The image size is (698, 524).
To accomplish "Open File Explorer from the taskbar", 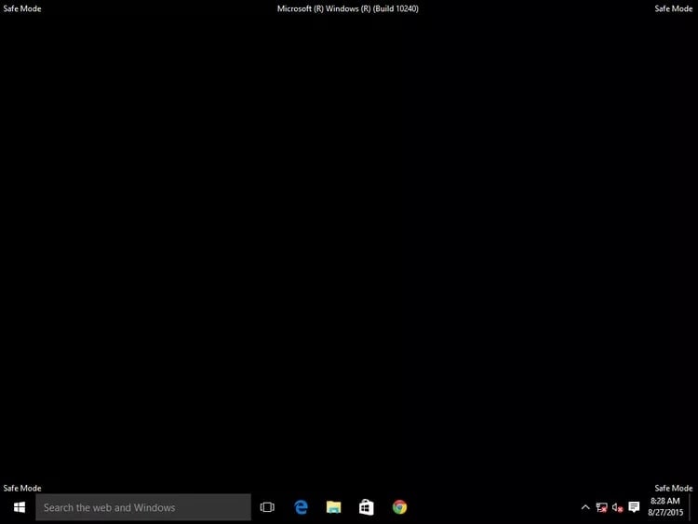I will coord(333,507).
